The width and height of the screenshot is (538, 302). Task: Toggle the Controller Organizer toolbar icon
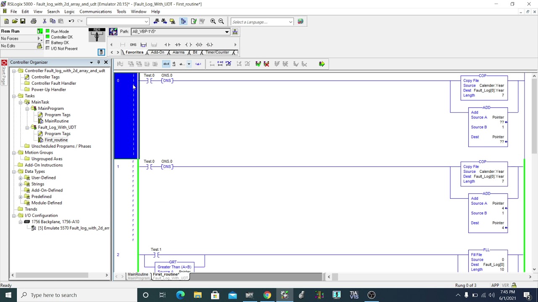click(183, 21)
